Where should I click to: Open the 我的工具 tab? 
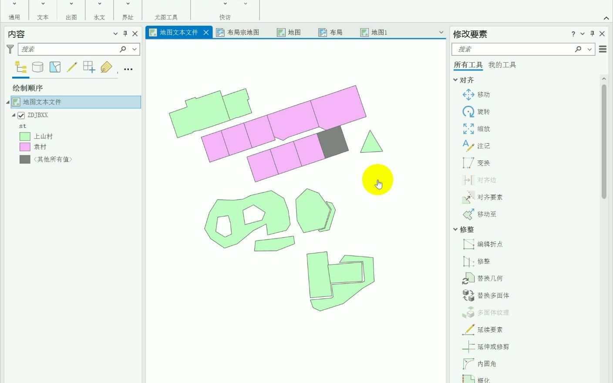click(502, 65)
